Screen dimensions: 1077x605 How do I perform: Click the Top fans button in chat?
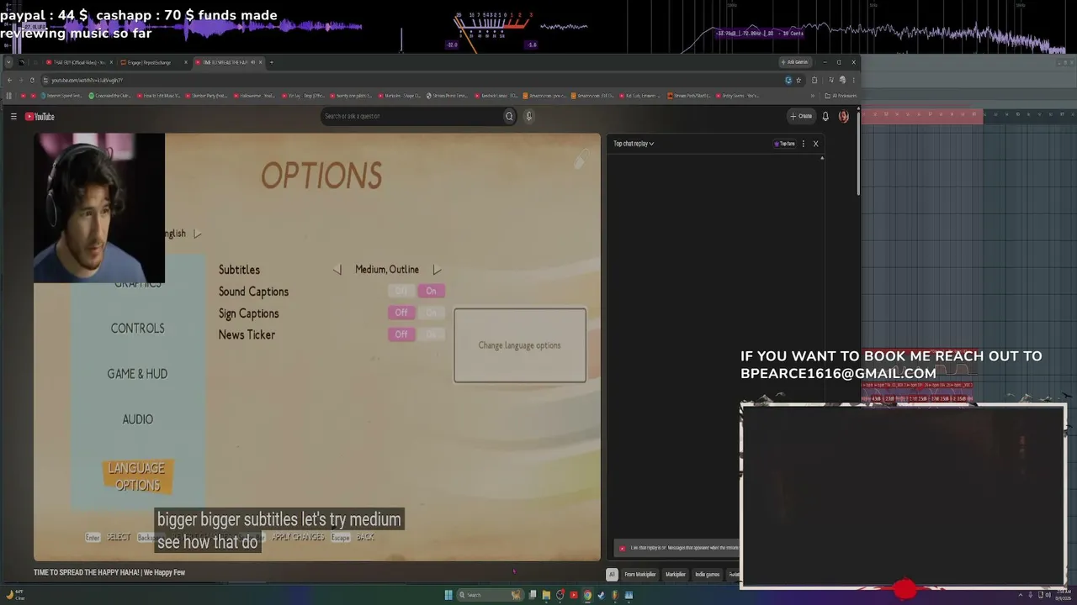click(784, 144)
